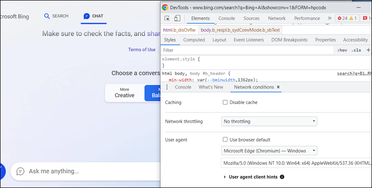Image resolution: width=372 pixels, height=188 pixels.
Task: Click the Microsoft Bing logo
Action: pyautogui.click(x=14, y=16)
